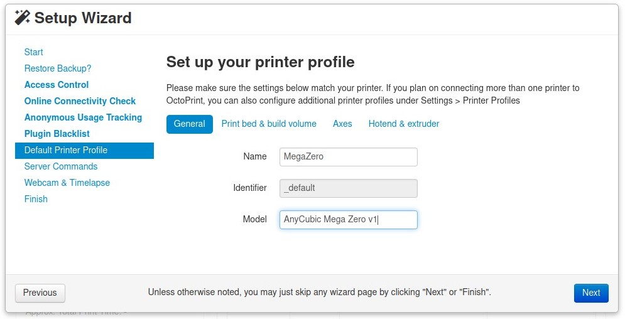Switch to the General tab
Screen dimensions: 625x319
pos(190,124)
